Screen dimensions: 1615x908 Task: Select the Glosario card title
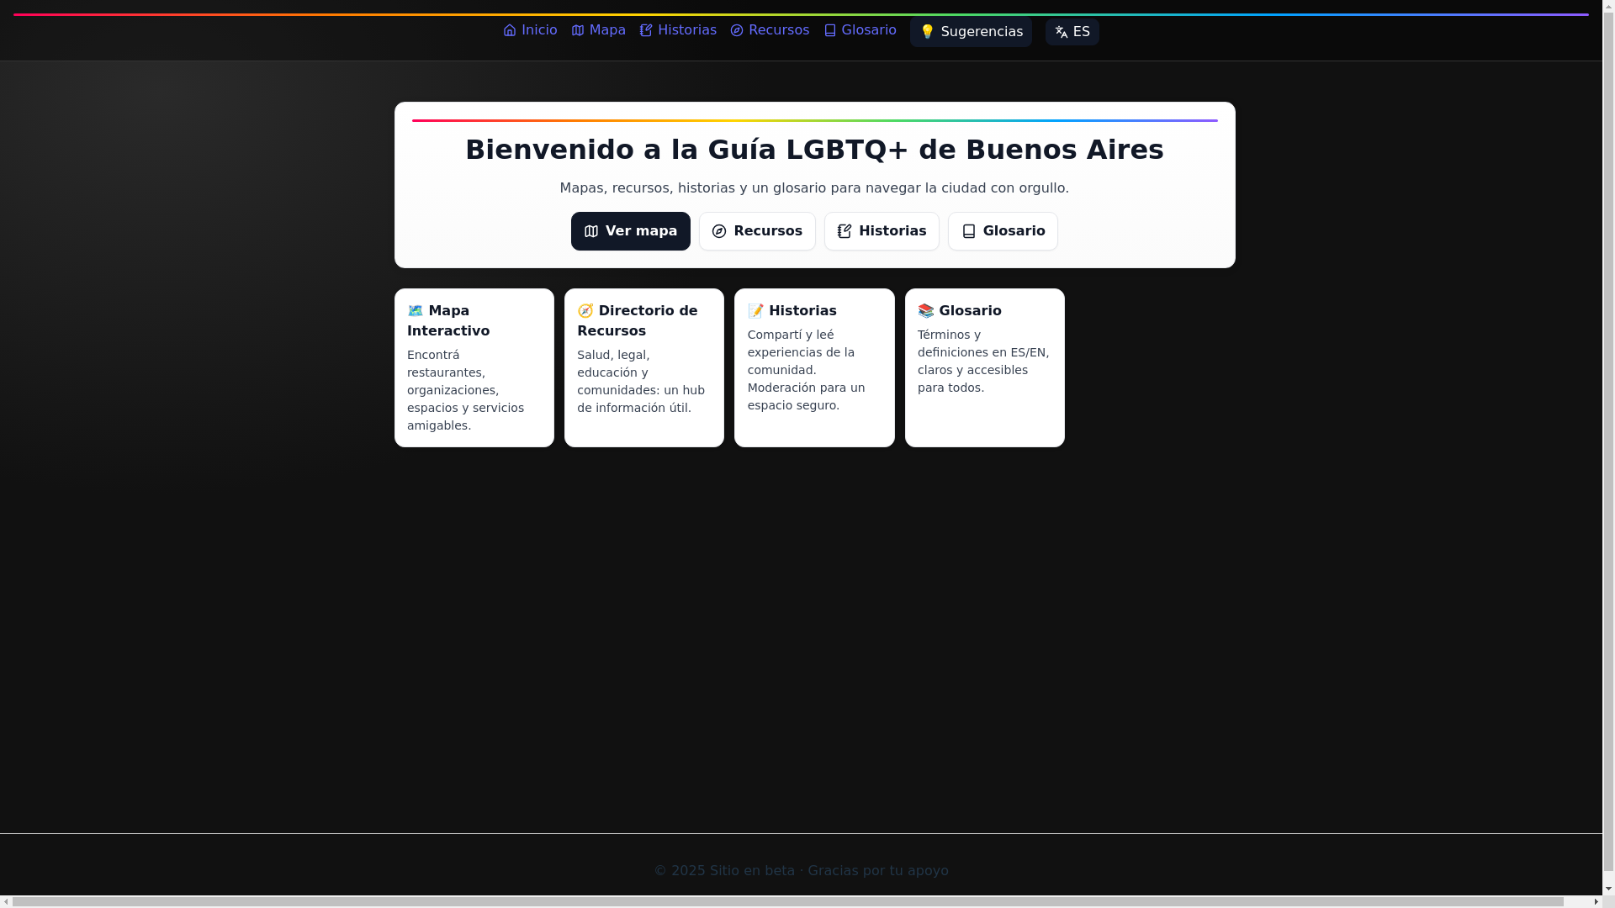point(960,311)
